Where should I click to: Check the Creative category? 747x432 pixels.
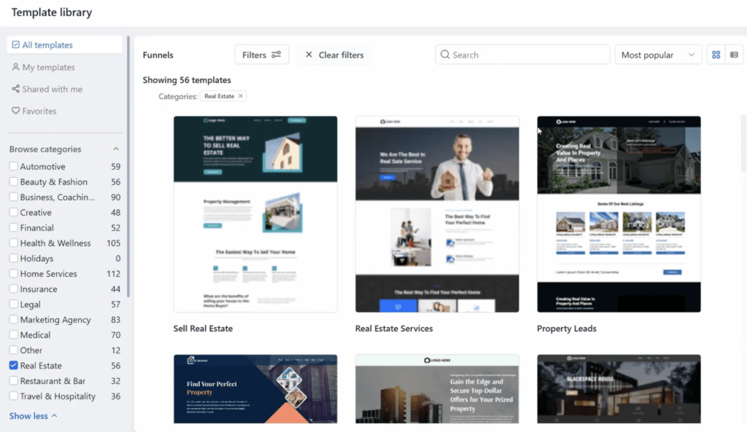[13, 212]
